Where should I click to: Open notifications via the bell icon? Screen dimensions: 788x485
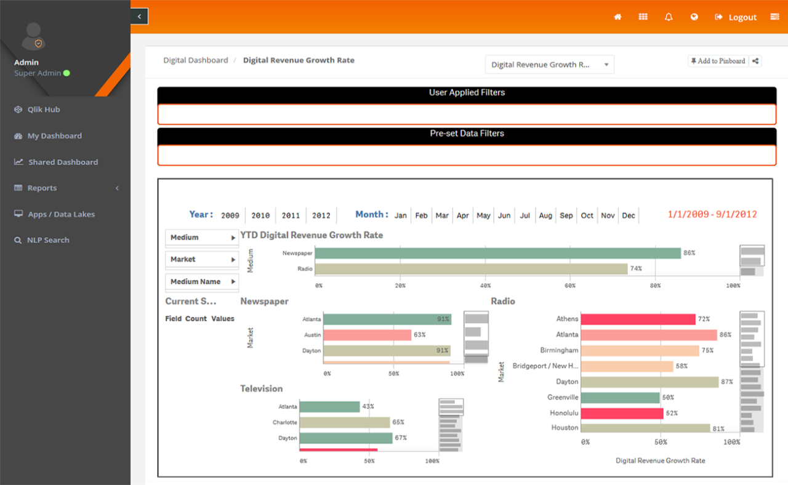668,17
